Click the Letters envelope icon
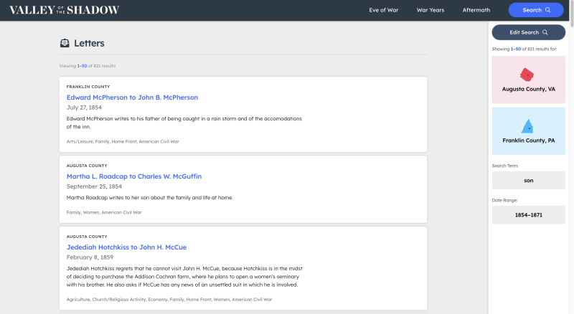The height and width of the screenshot is (314, 574). 65,43
